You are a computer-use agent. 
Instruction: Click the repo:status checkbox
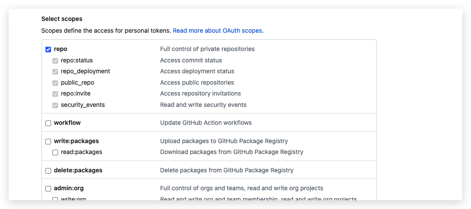[55, 61]
